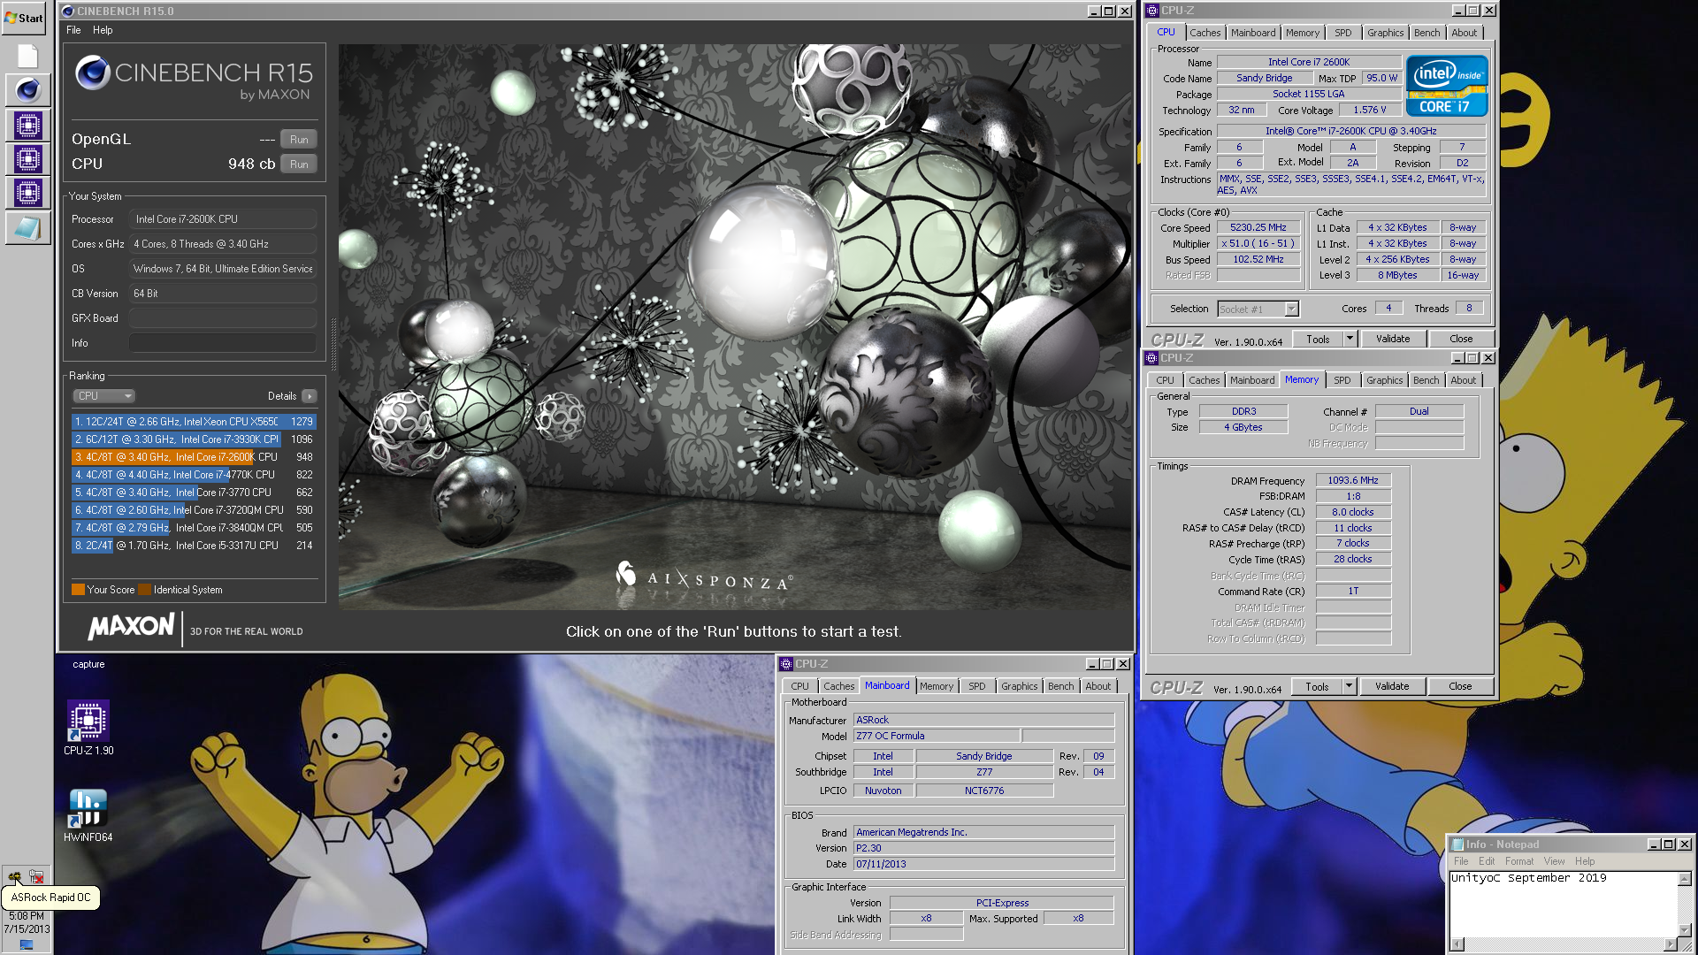
Task: Click the Info input field in Your System
Action: pos(223,343)
